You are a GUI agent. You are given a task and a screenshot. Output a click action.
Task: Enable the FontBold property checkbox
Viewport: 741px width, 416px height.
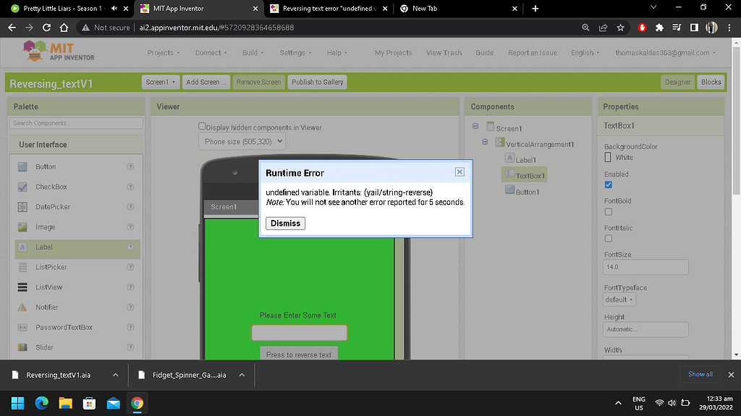pyautogui.click(x=608, y=212)
